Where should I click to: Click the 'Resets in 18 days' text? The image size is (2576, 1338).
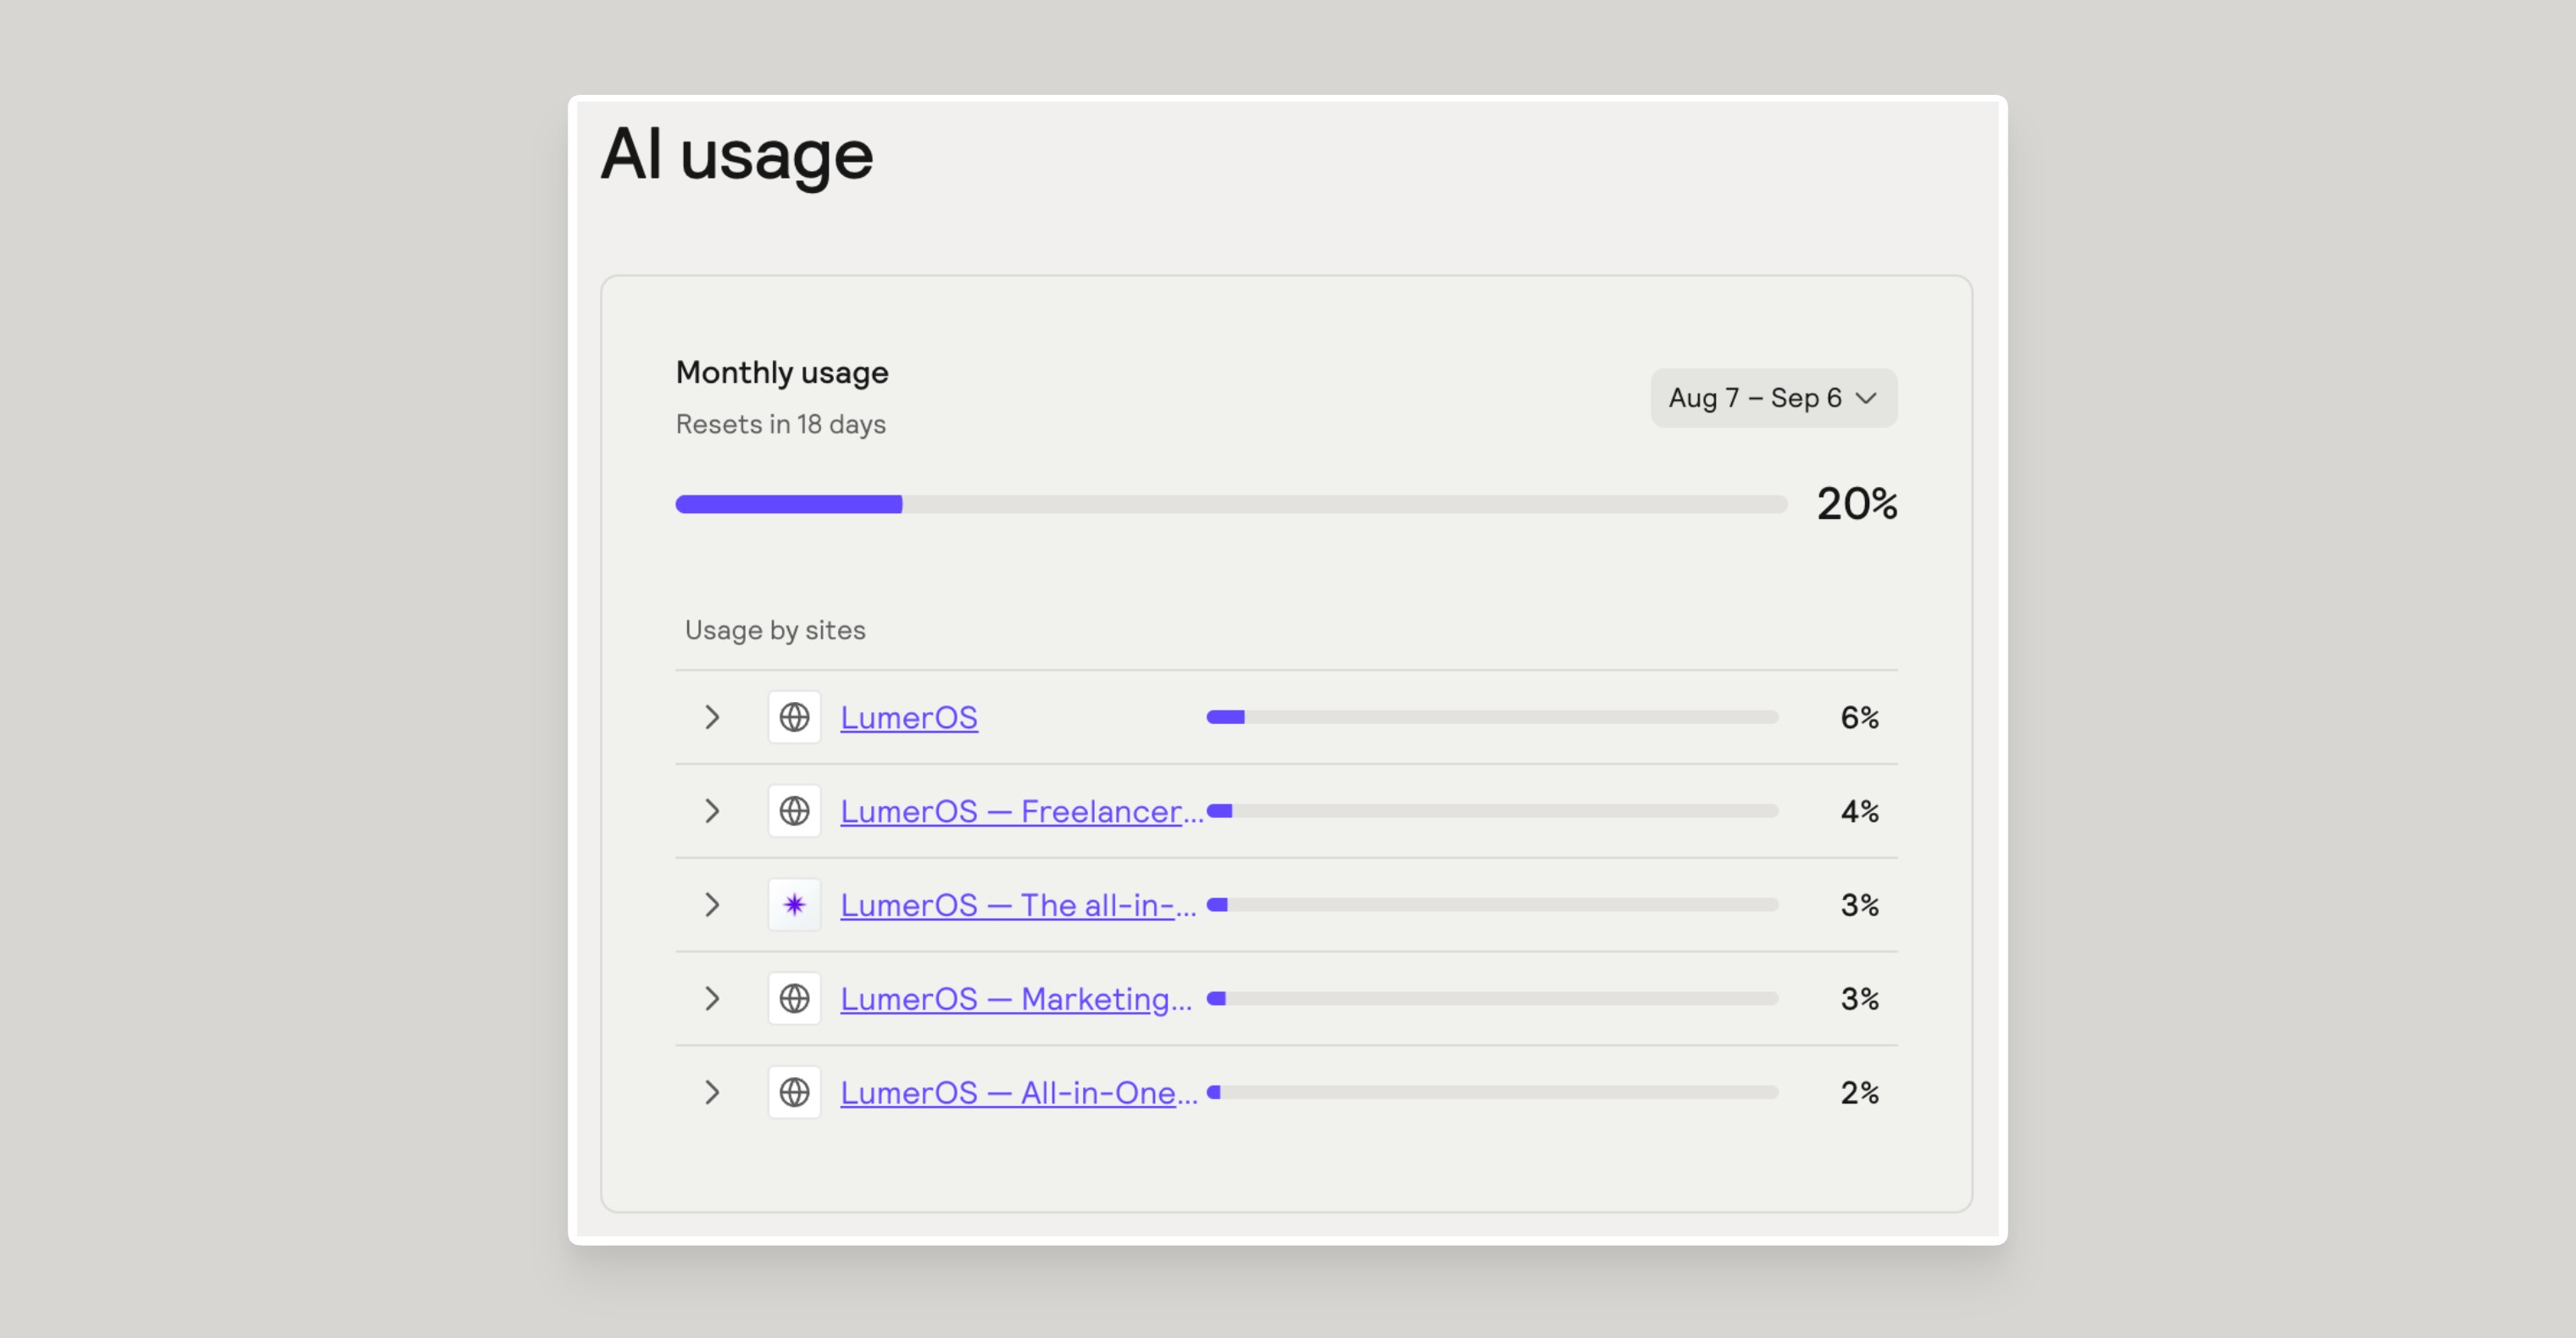pos(781,424)
